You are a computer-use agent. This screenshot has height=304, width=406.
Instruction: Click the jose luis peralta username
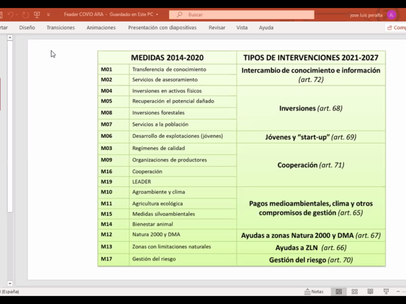coord(366,15)
